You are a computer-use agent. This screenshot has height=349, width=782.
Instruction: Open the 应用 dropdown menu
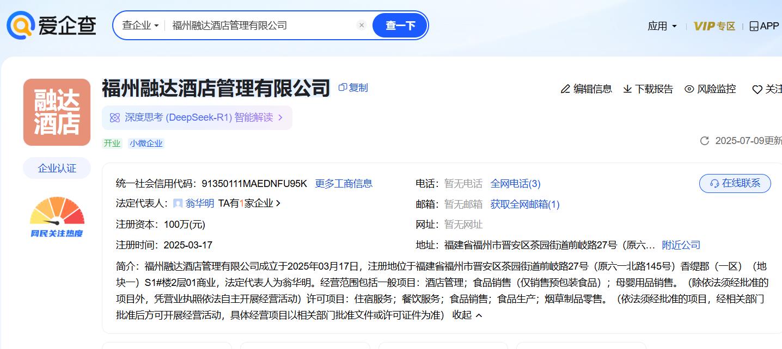(662, 26)
